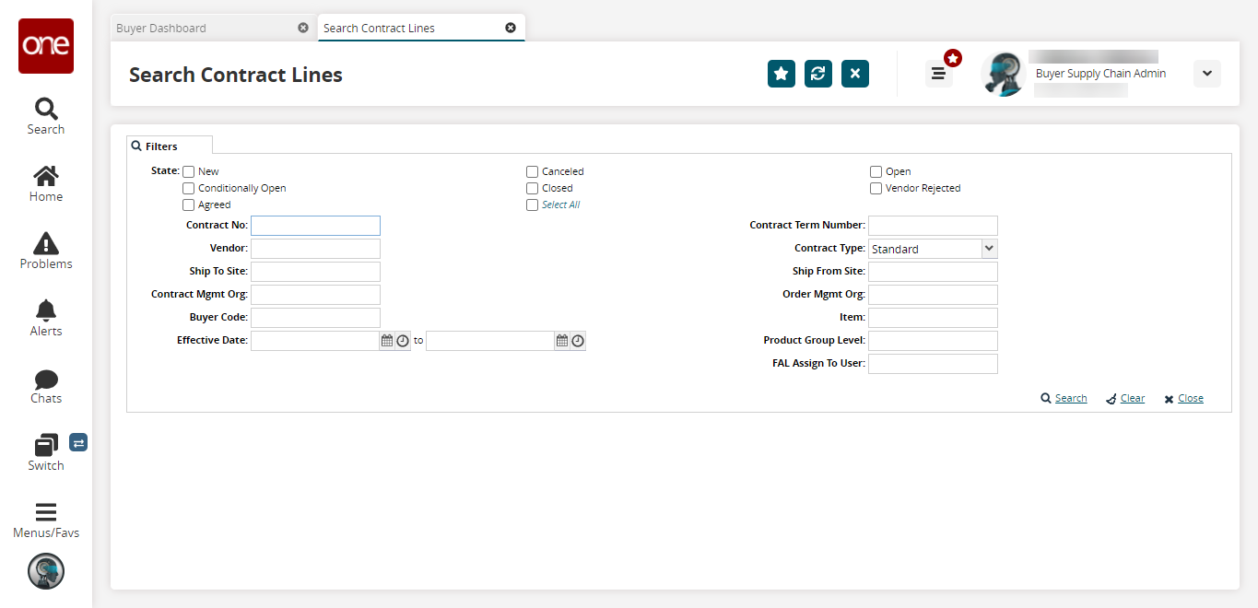This screenshot has height=608, width=1258.
Task: Enable the Vendor Rejected state filter
Action: click(x=876, y=189)
